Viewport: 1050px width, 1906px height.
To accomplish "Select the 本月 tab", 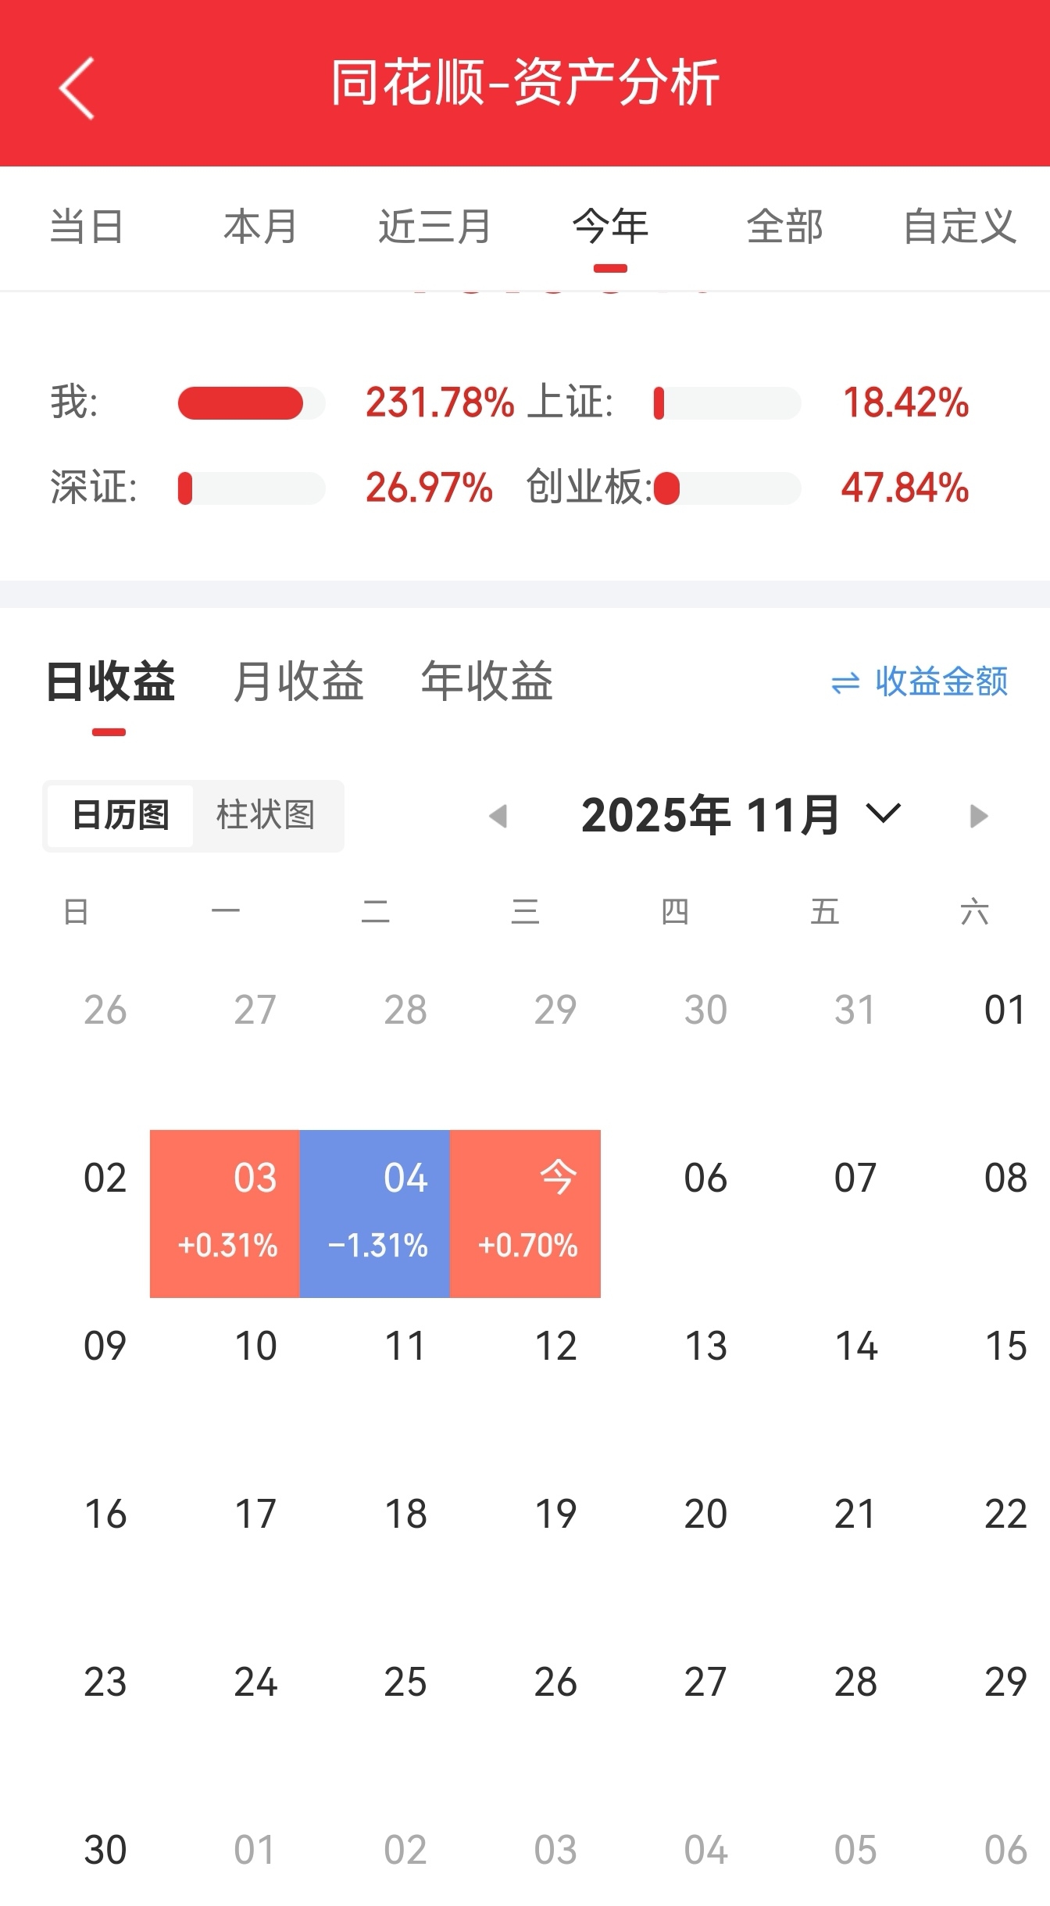I will (x=260, y=227).
